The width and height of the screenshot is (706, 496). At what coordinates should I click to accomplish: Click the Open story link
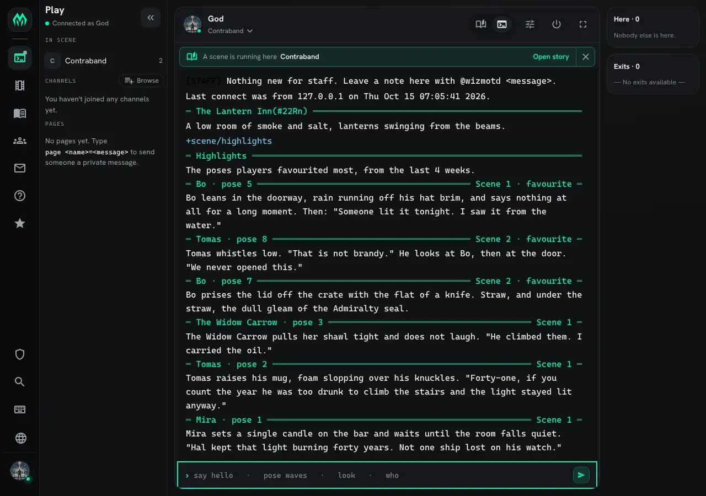point(551,57)
